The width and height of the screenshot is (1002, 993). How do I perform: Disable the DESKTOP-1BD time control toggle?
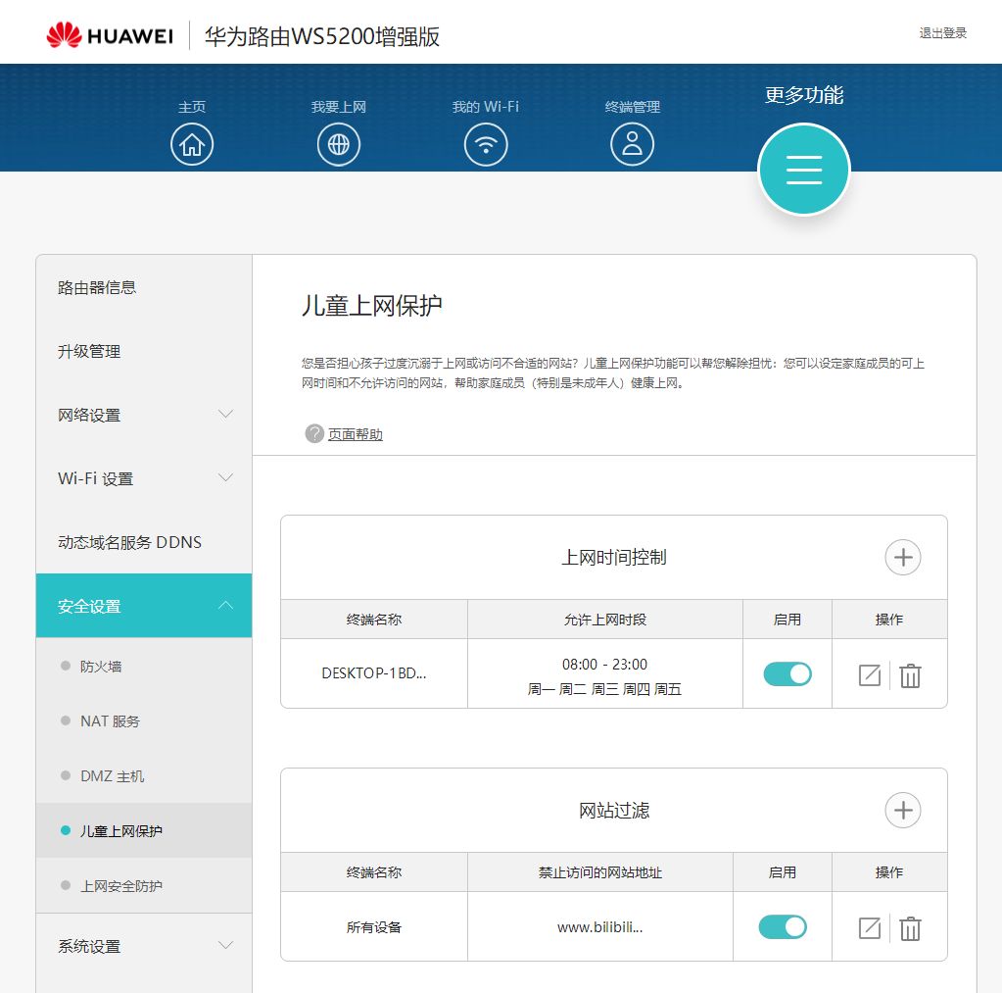(787, 674)
